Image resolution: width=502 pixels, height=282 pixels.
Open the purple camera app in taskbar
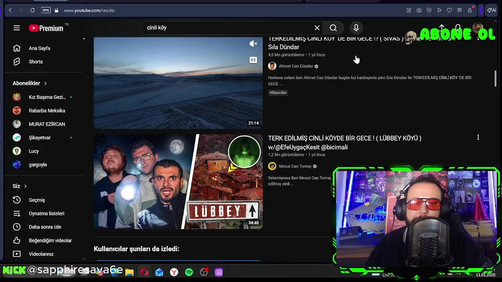click(x=219, y=272)
